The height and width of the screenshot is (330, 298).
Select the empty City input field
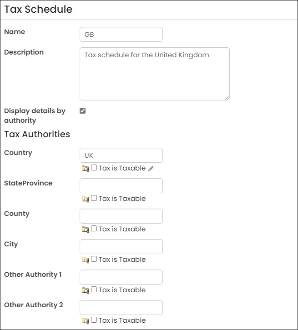pyautogui.click(x=121, y=247)
